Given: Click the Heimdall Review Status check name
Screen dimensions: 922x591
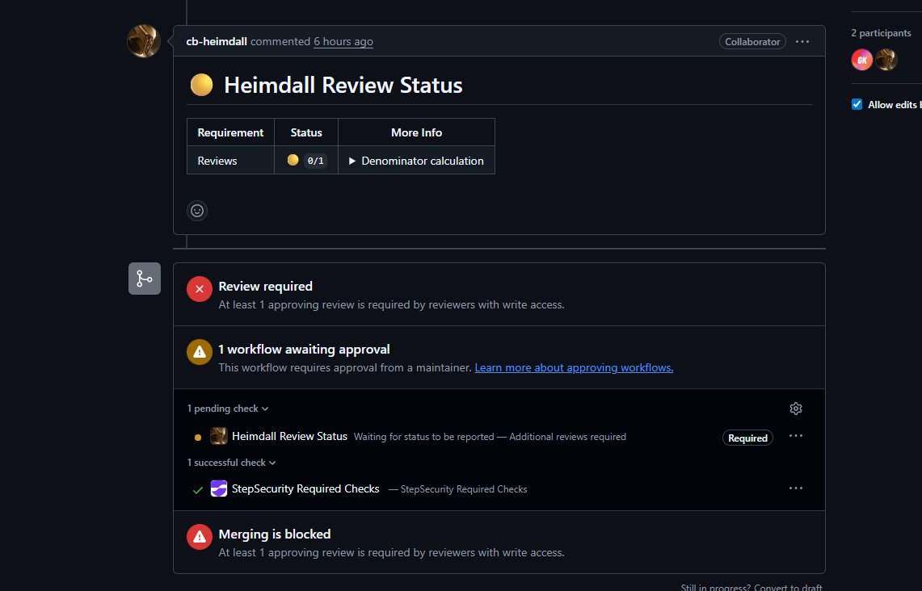Looking at the screenshot, I should point(289,437).
